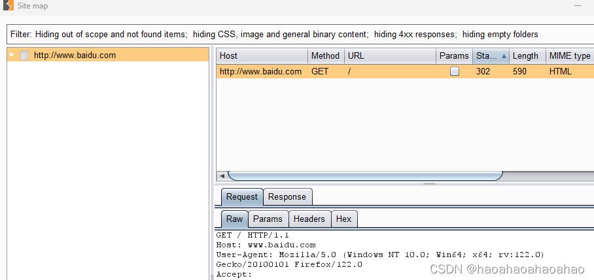
Task: Sort table by Host column
Action: [262, 56]
